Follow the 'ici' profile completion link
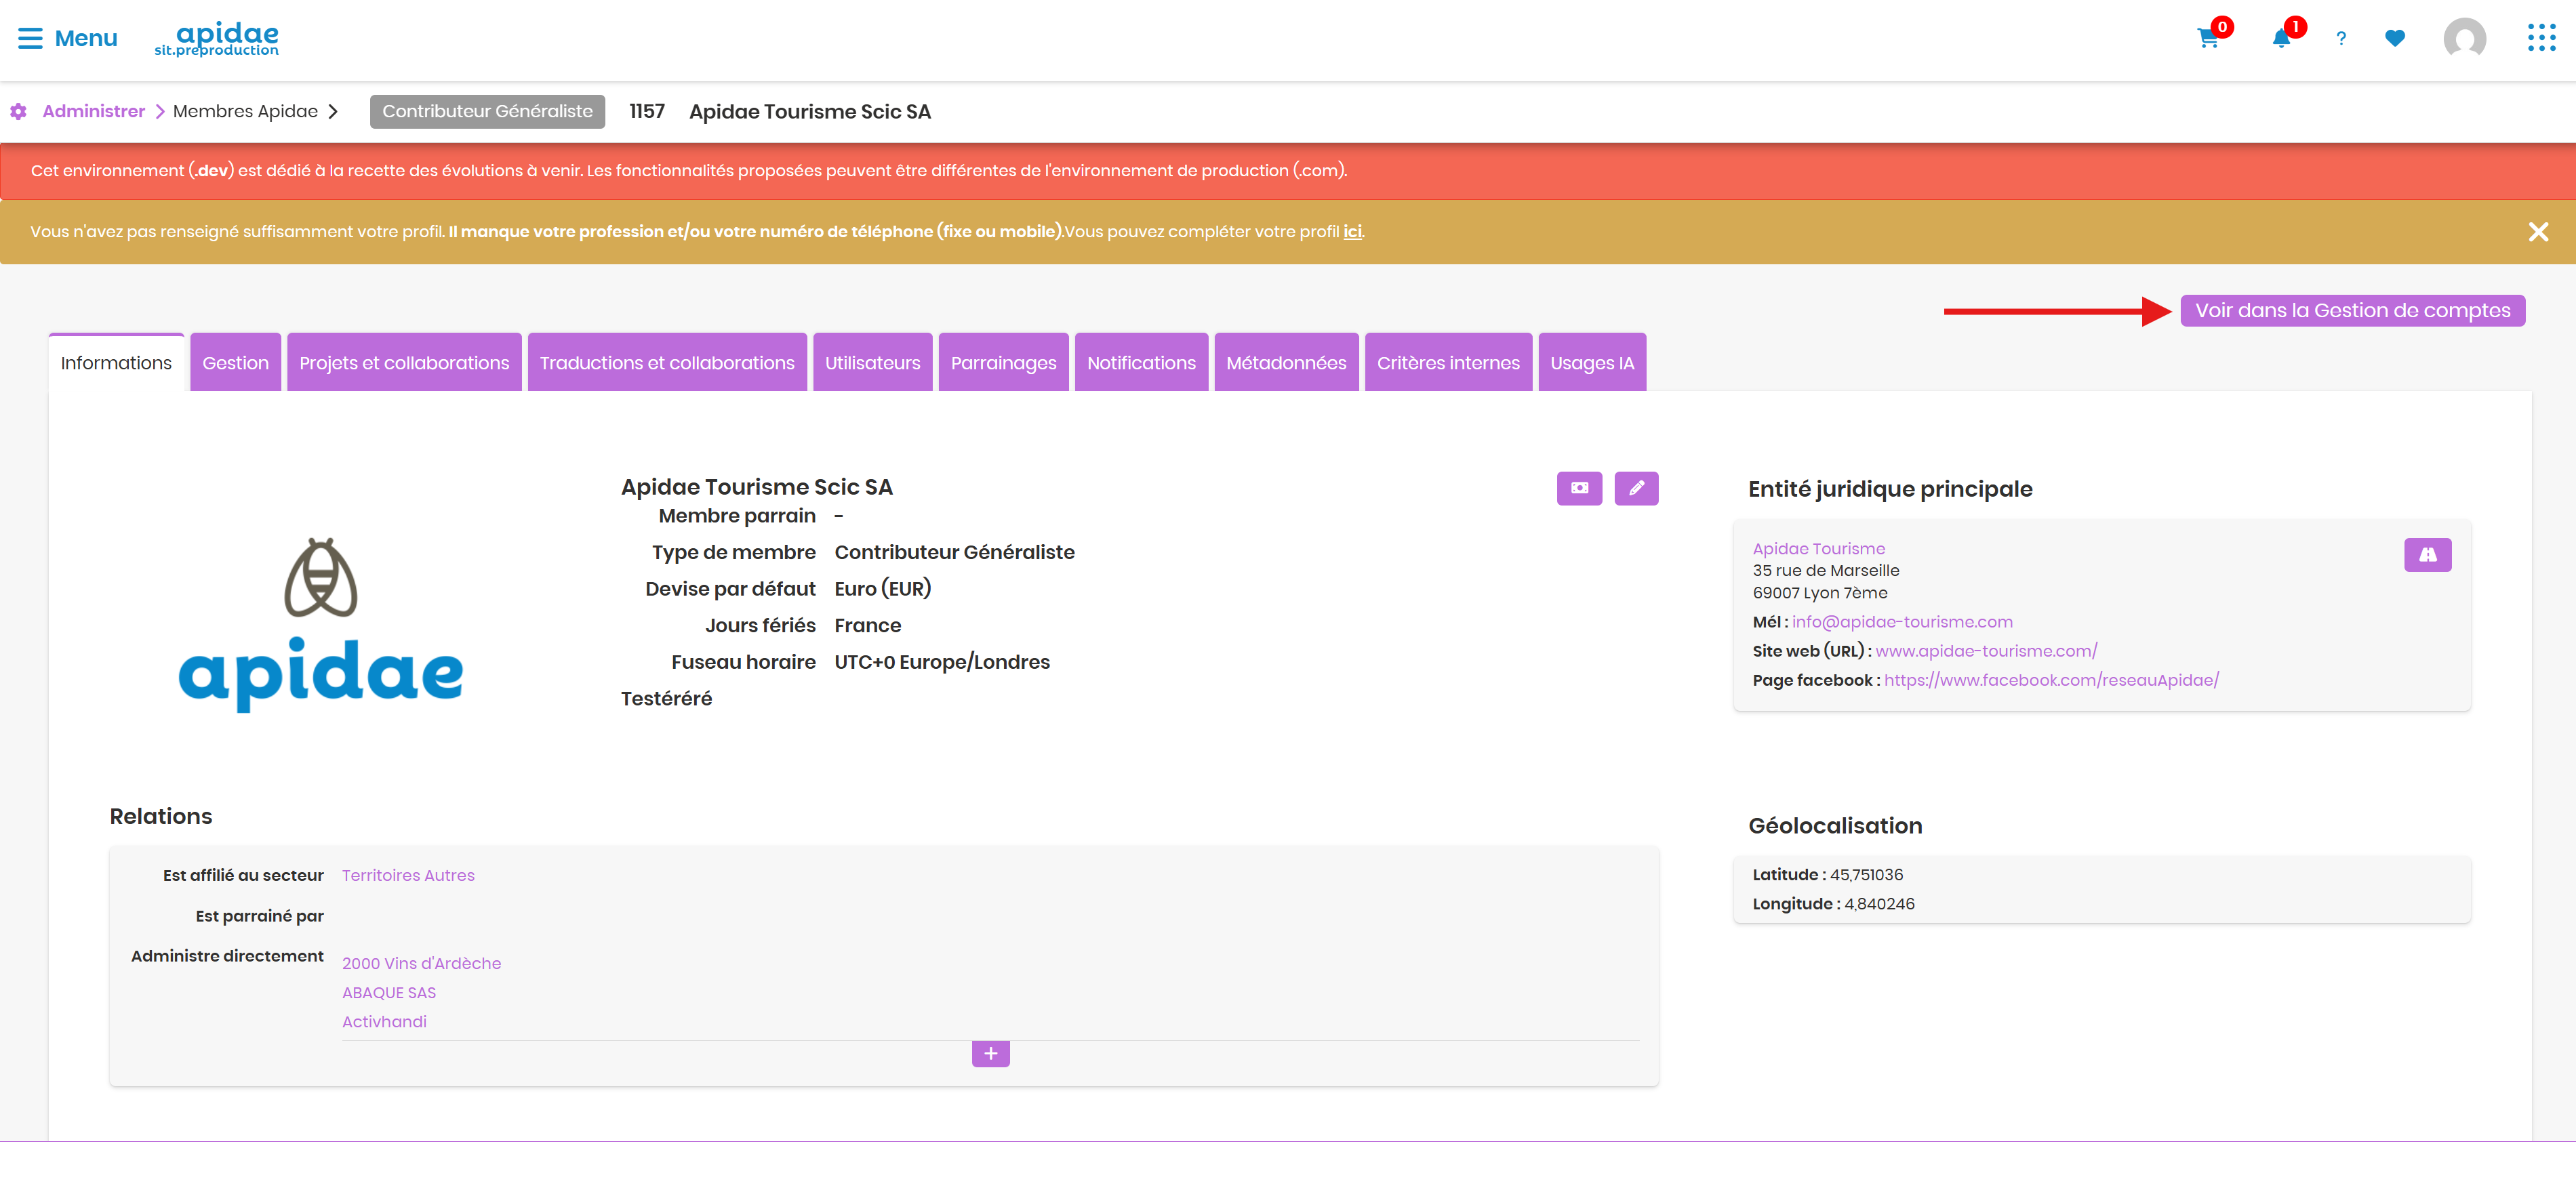This screenshot has height=1194, width=2576. coord(1352,231)
